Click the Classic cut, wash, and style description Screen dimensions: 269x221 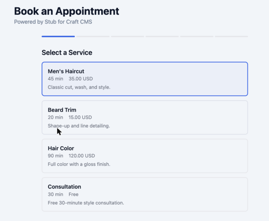click(79, 87)
